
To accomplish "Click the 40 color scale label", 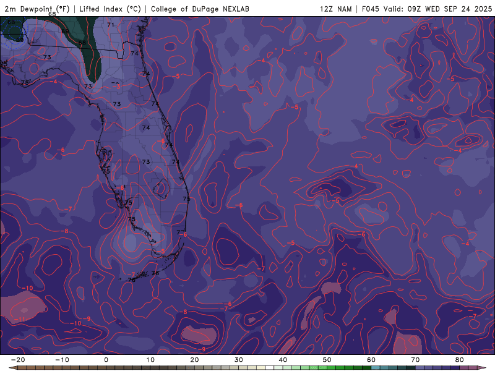I will (283, 360).
